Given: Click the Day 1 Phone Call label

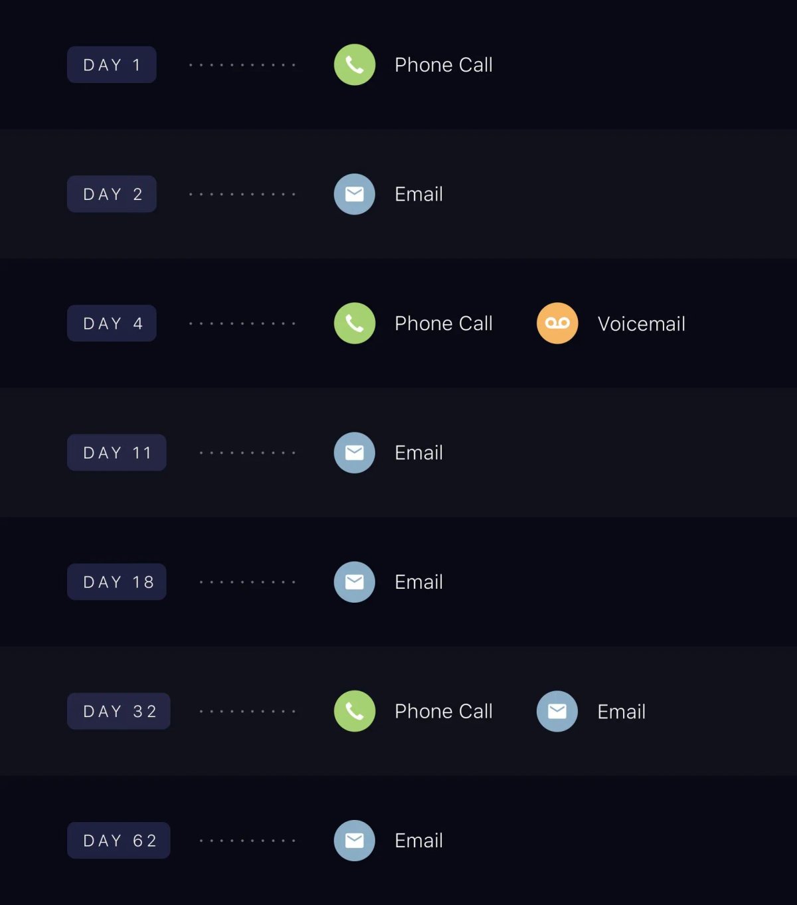Looking at the screenshot, I should click(444, 64).
